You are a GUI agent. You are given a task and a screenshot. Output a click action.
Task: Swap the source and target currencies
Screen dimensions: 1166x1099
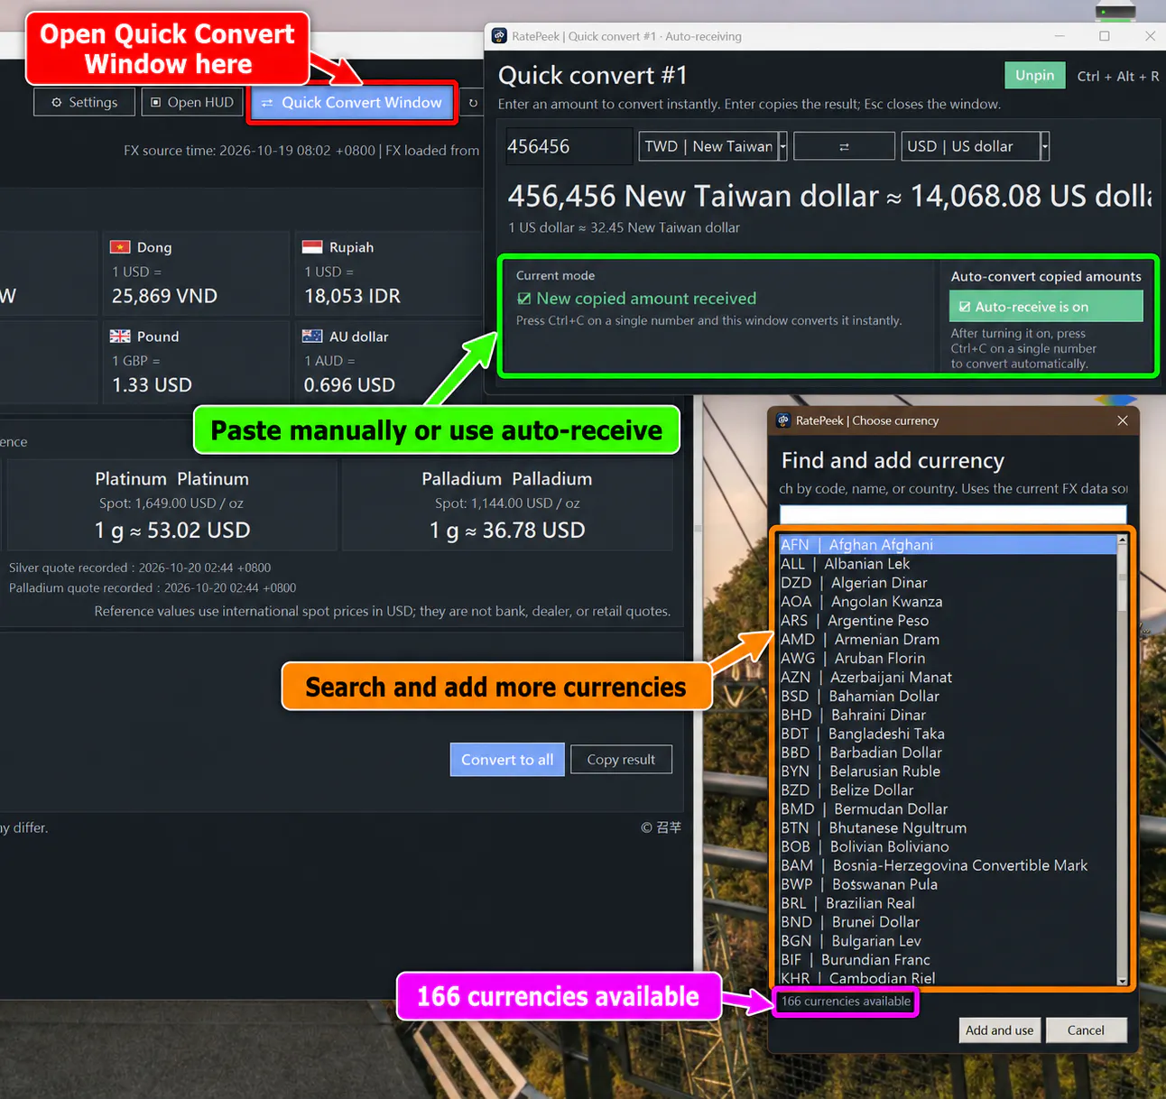click(844, 146)
